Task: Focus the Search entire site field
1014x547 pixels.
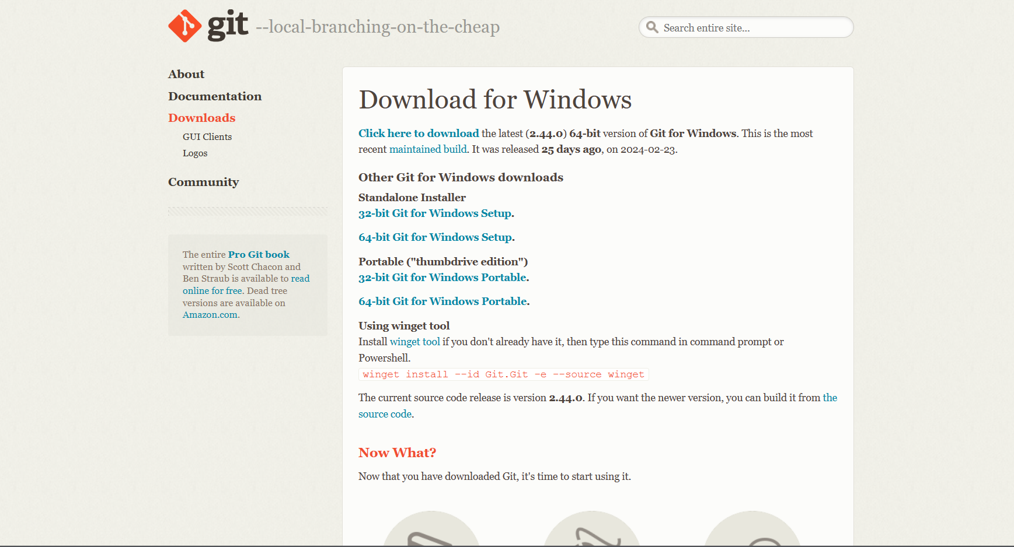Action: [746, 27]
